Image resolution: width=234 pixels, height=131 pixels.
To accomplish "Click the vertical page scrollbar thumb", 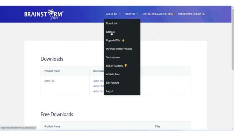I will coord(233,39).
